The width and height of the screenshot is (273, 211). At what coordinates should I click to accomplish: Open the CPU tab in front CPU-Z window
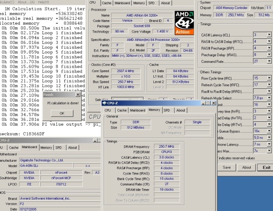point(108,110)
